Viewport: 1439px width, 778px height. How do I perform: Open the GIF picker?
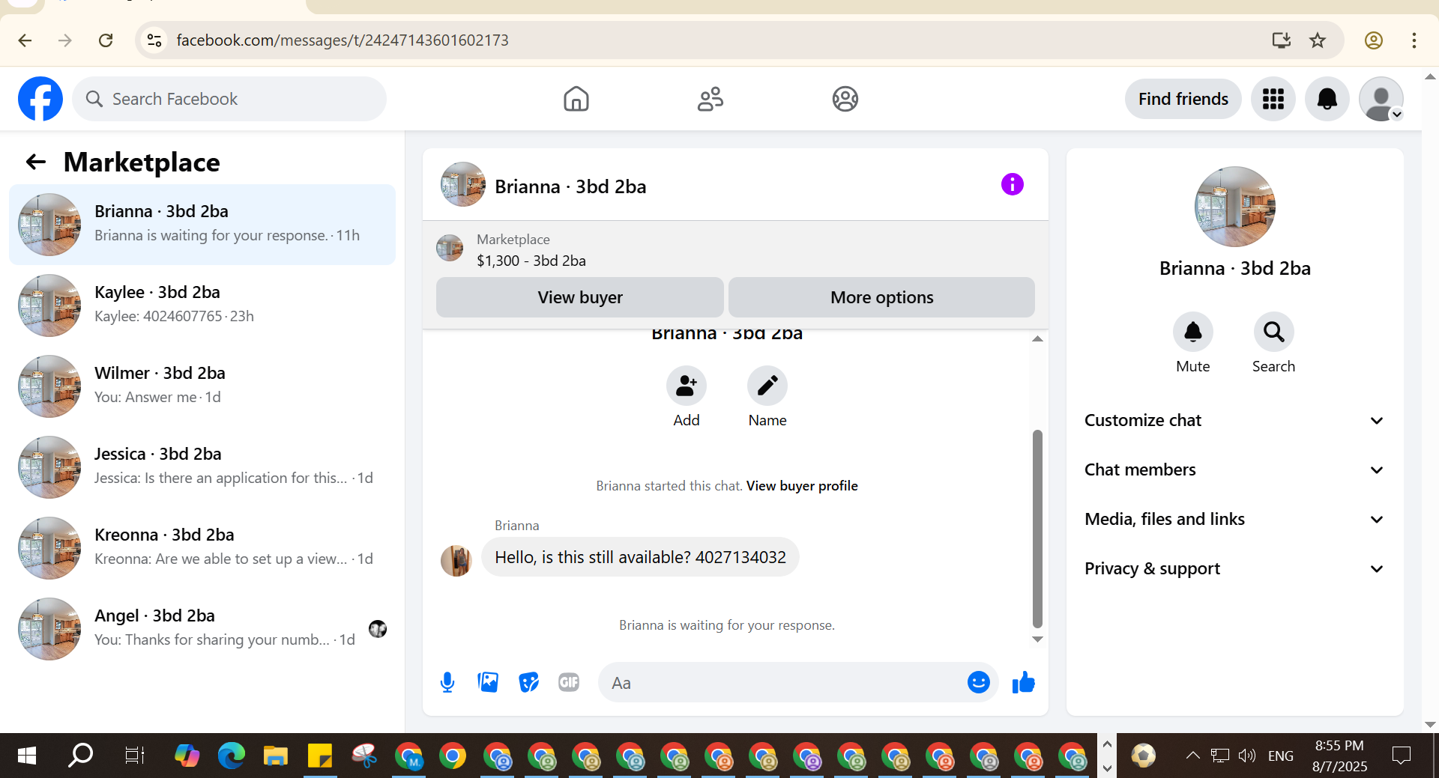click(569, 682)
